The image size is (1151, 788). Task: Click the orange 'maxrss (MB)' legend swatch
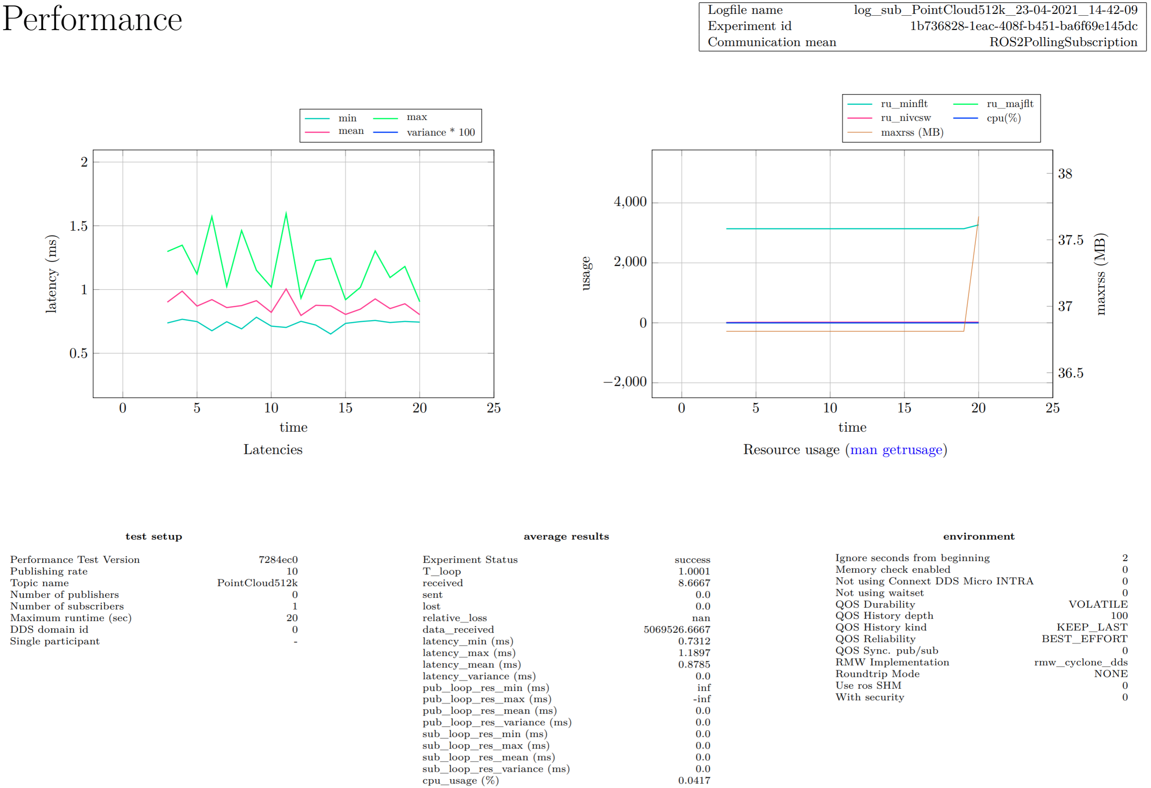click(859, 132)
